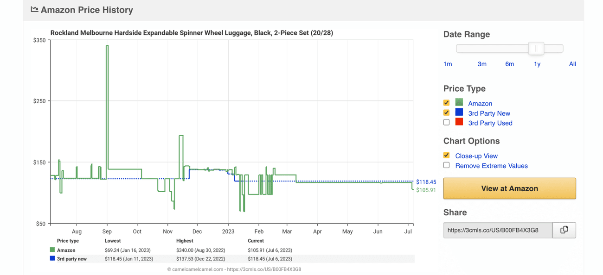Click the red 3rd Party Used swatch
603x275 pixels.
(459, 122)
